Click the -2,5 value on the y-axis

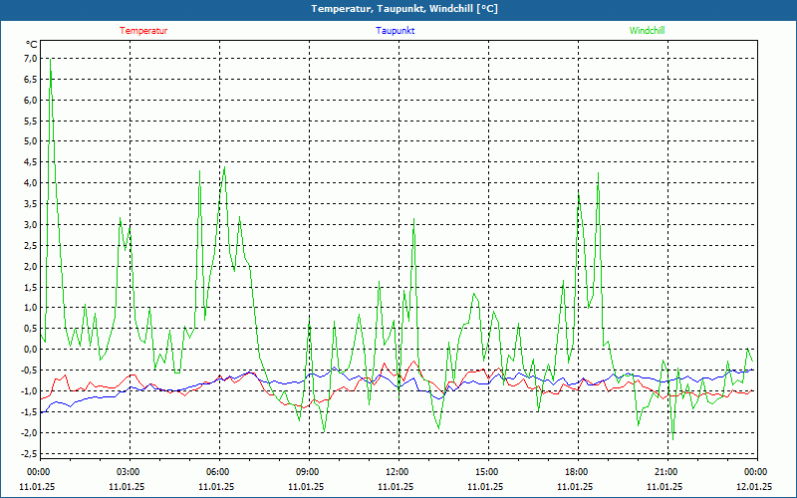[28, 453]
